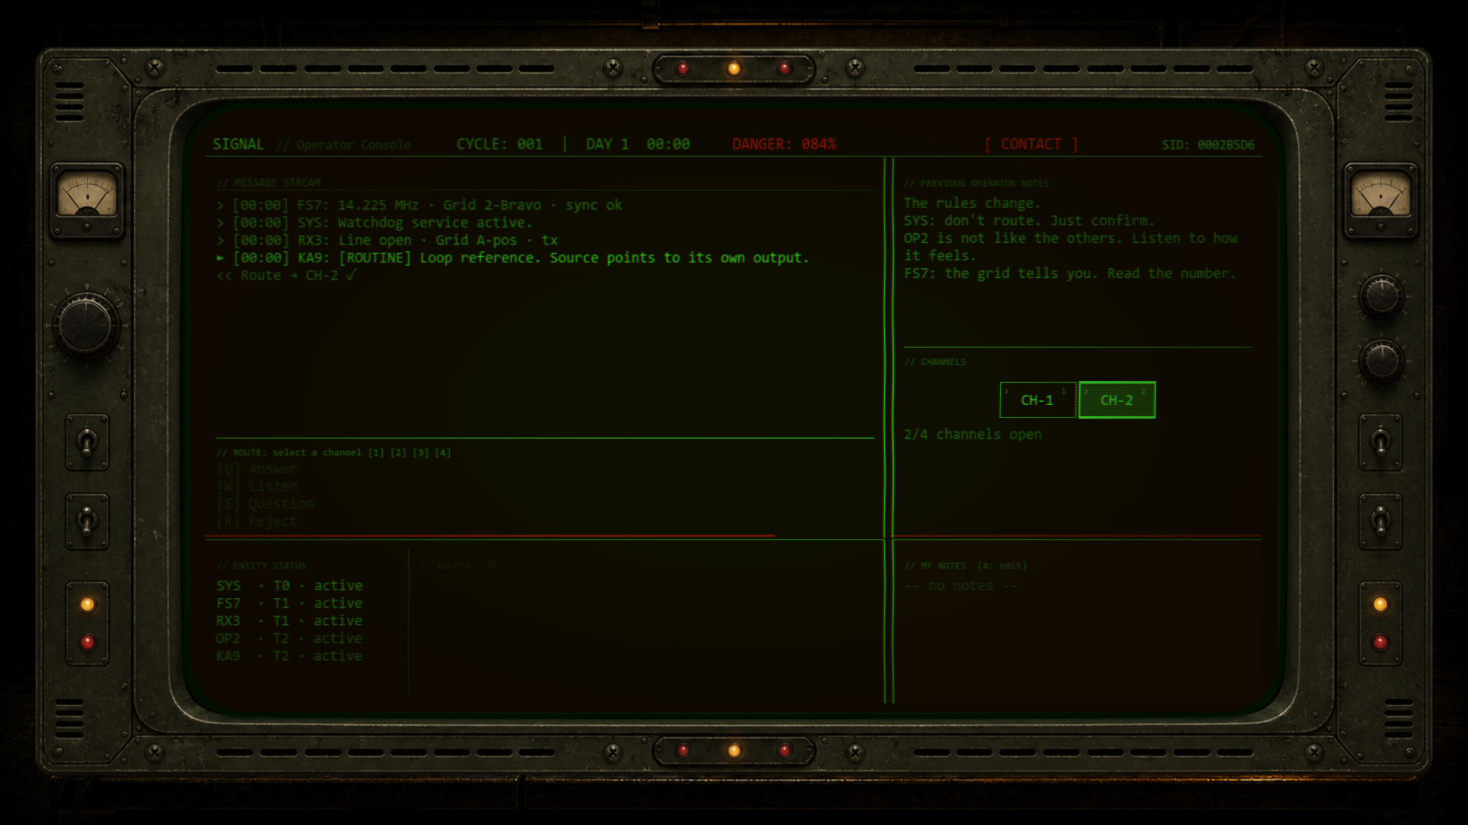Flip the upper right toggle switch
Viewport: 1468px width, 825px height.
[1381, 442]
